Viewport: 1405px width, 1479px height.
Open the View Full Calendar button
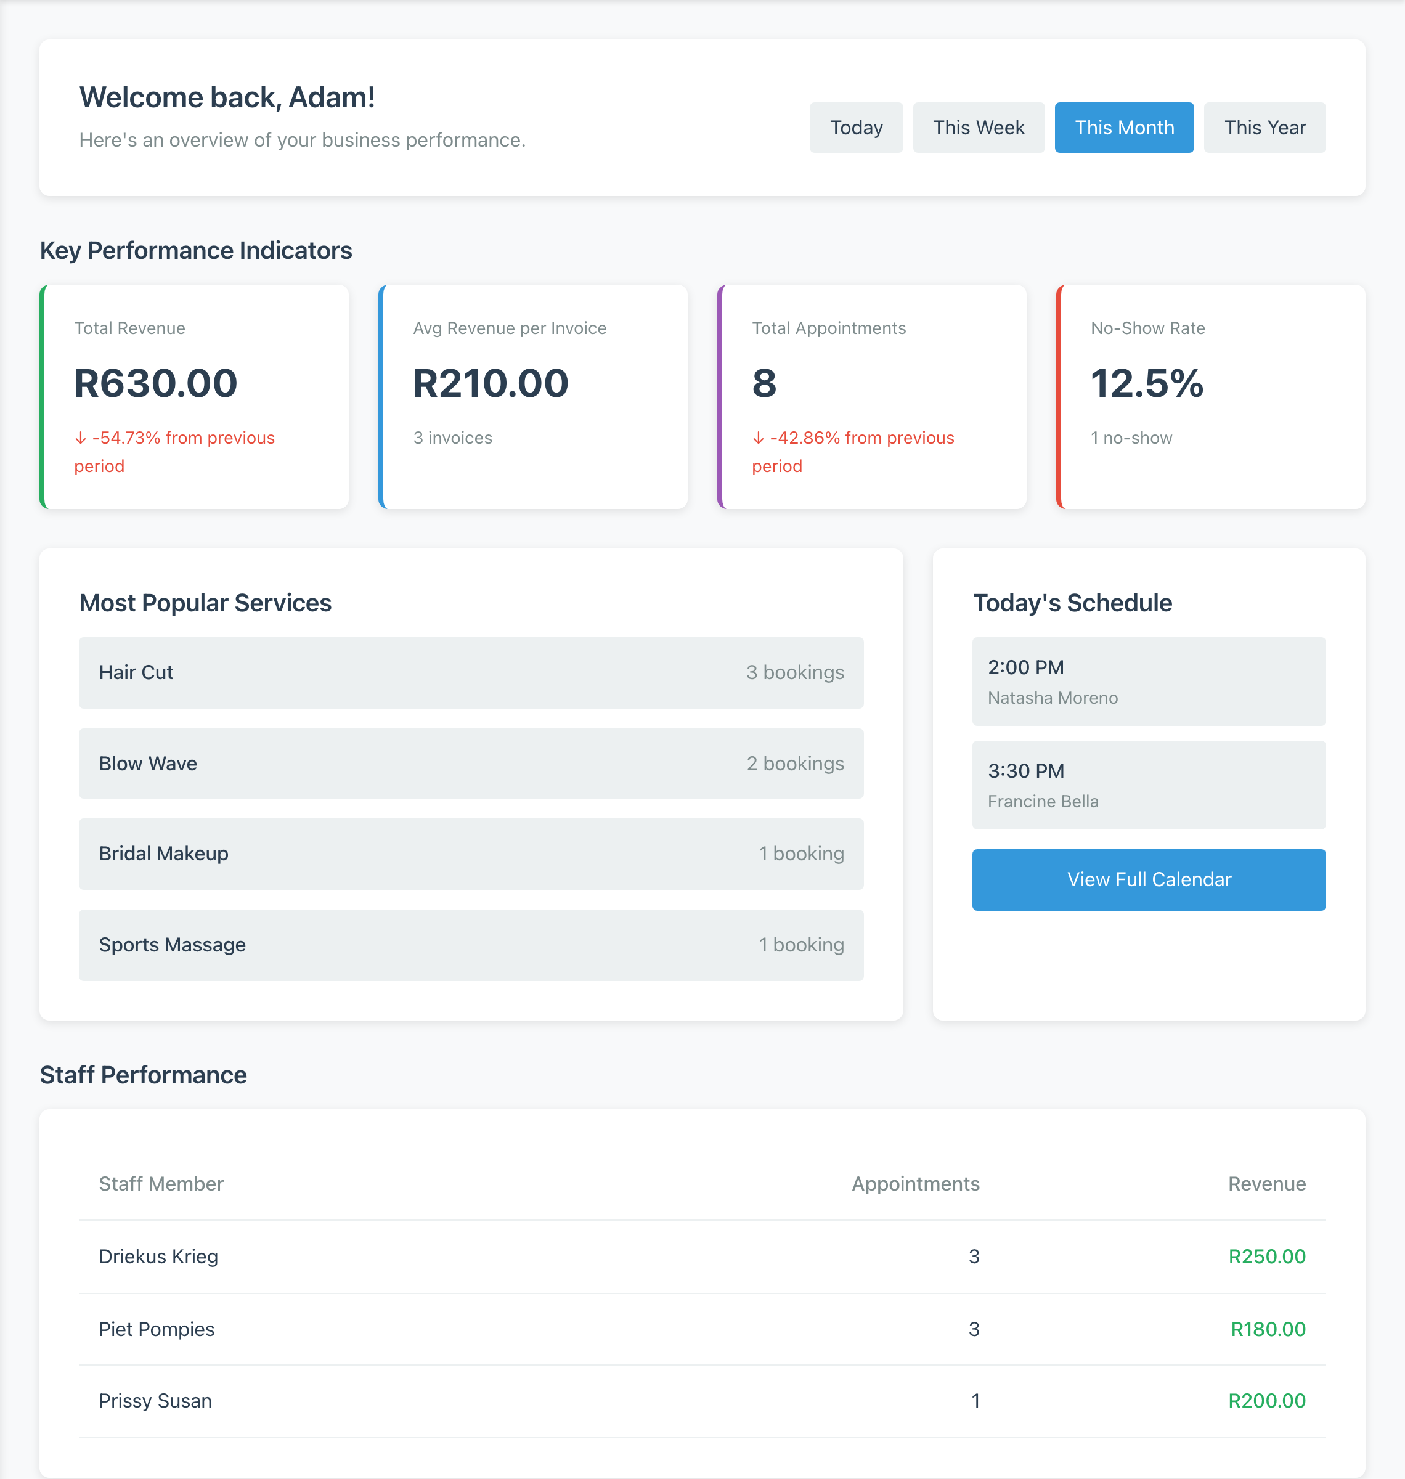[x=1148, y=879]
